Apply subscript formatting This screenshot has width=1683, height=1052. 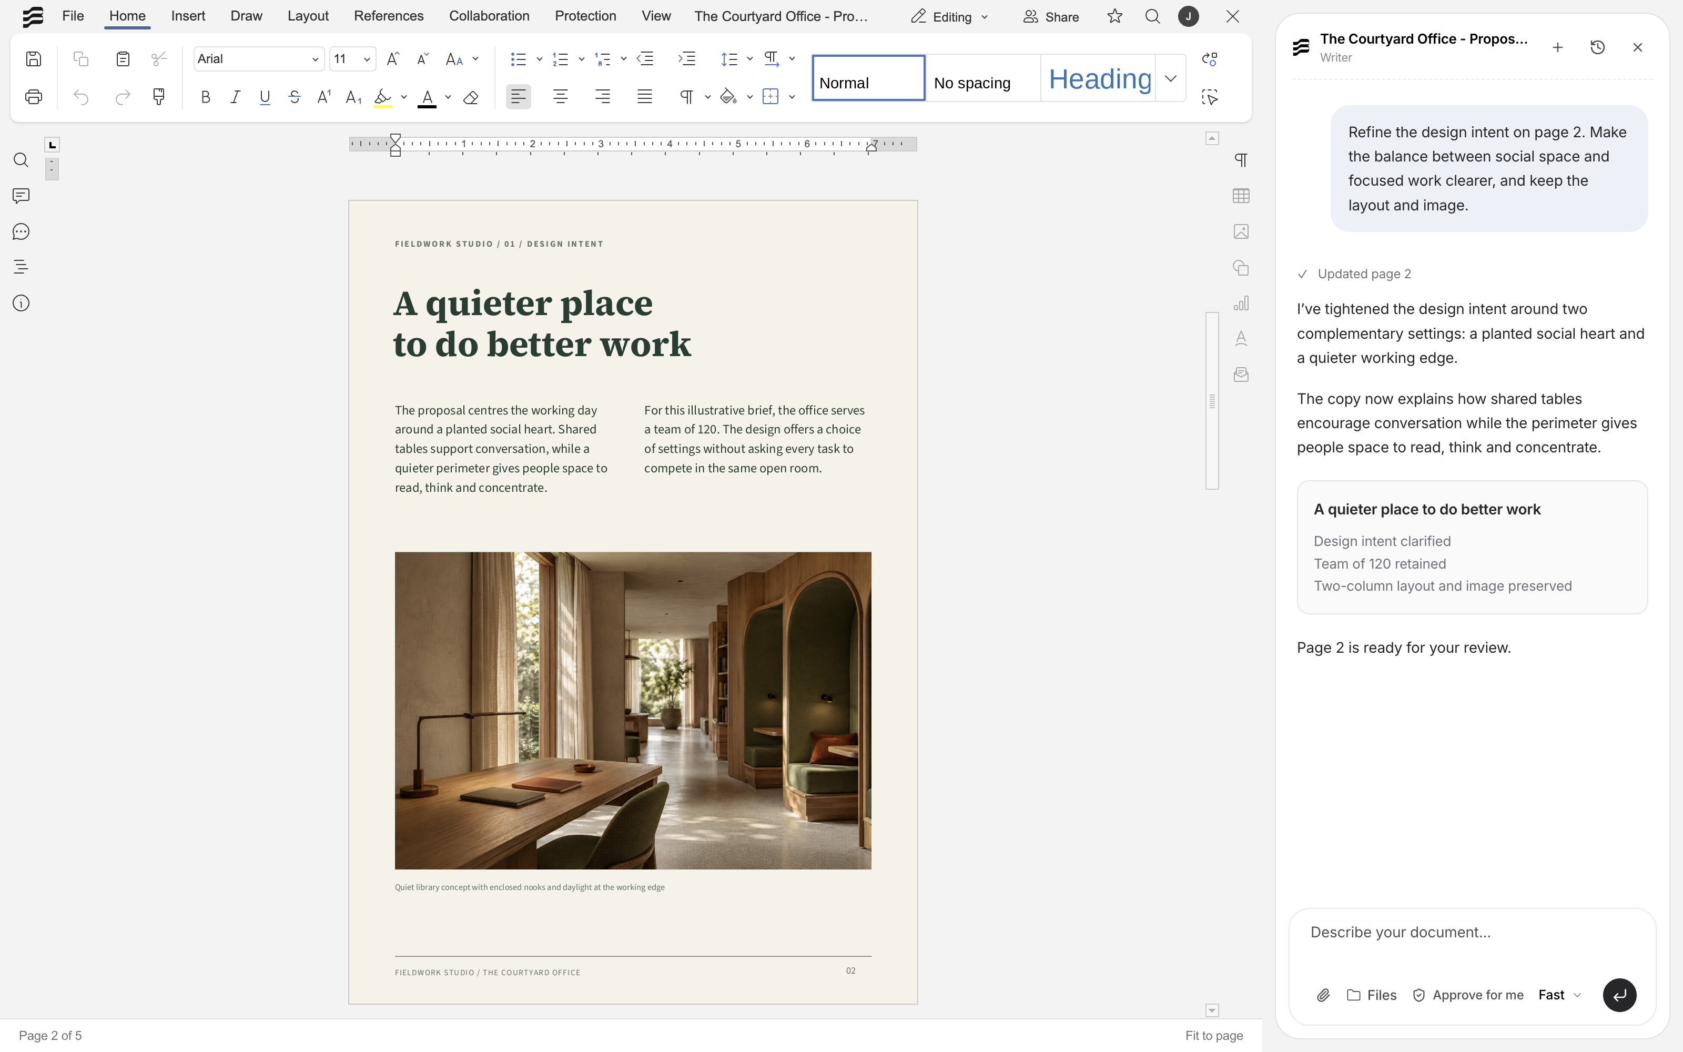point(353,97)
